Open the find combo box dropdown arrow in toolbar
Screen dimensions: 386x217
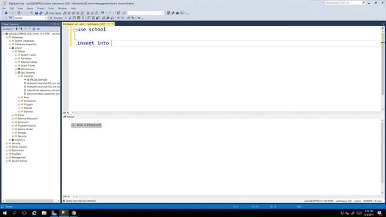pos(163,13)
